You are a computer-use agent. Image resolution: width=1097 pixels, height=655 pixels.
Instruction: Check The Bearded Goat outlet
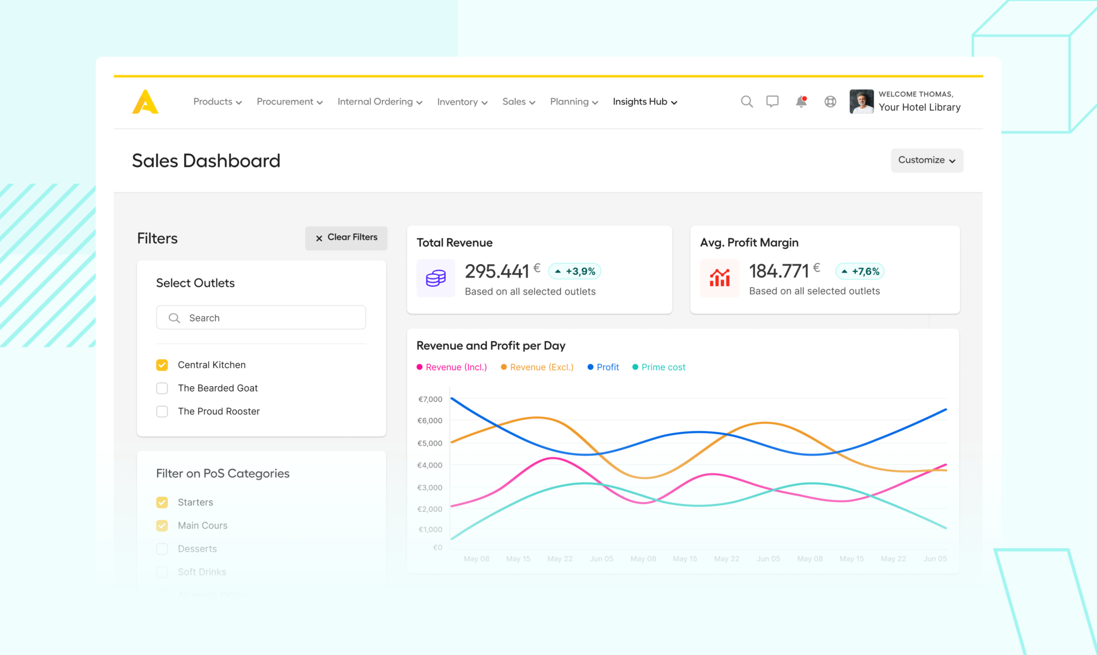tap(162, 388)
